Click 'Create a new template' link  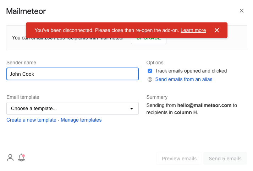[31, 120]
